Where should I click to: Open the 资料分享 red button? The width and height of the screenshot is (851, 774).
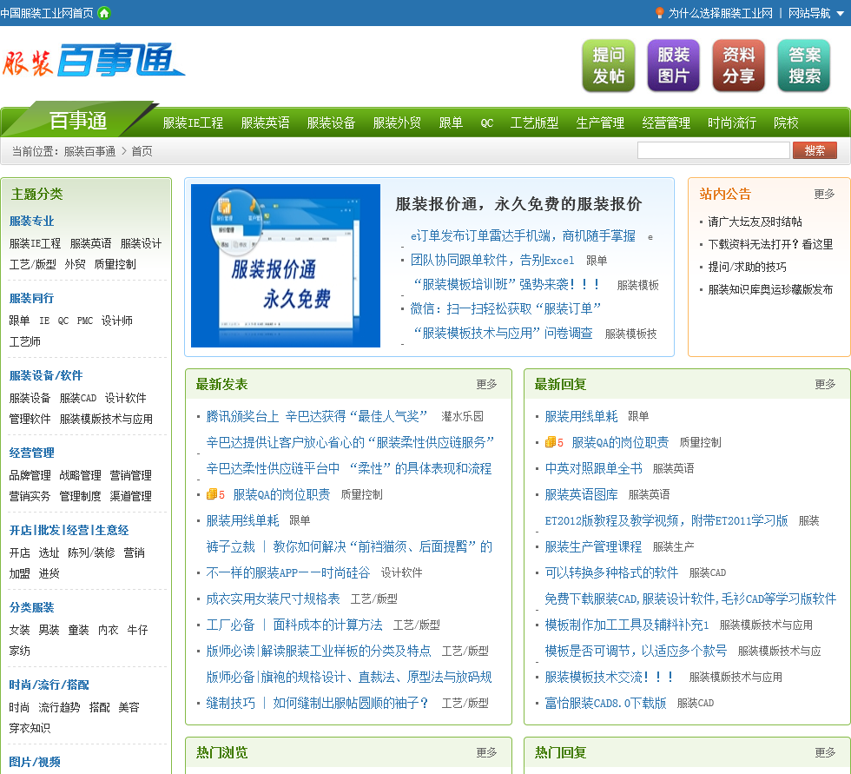tap(739, 65)
